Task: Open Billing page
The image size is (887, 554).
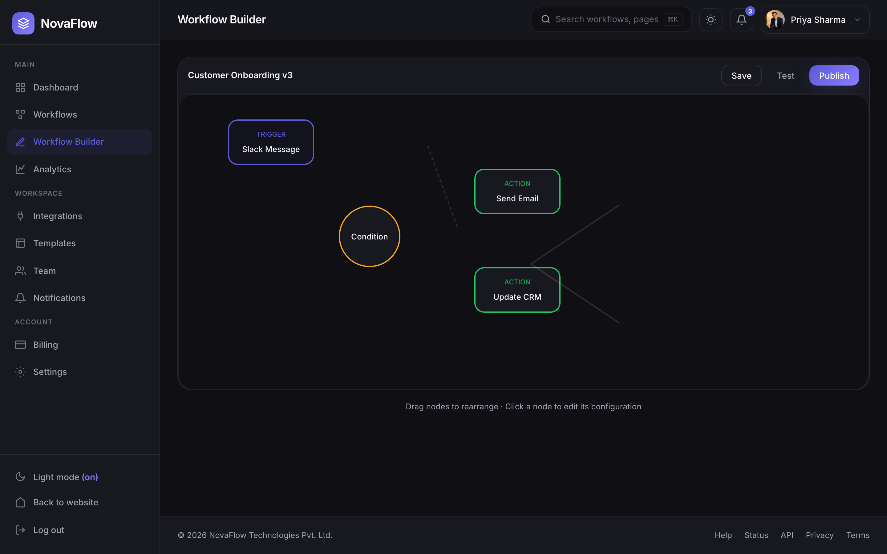Action: (x=79, y=344)
